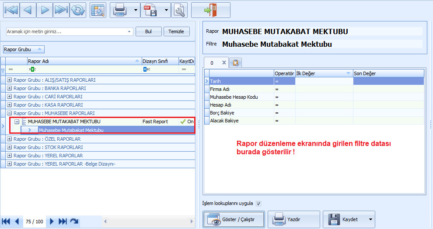Open the print preview icon

pos(98,10)
